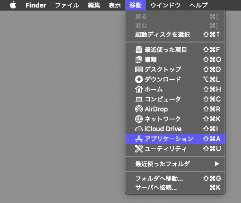Click the 最近使った項目 stack icon
The height and width of the screenshot is (203, 241).
[x=139, y=50]
